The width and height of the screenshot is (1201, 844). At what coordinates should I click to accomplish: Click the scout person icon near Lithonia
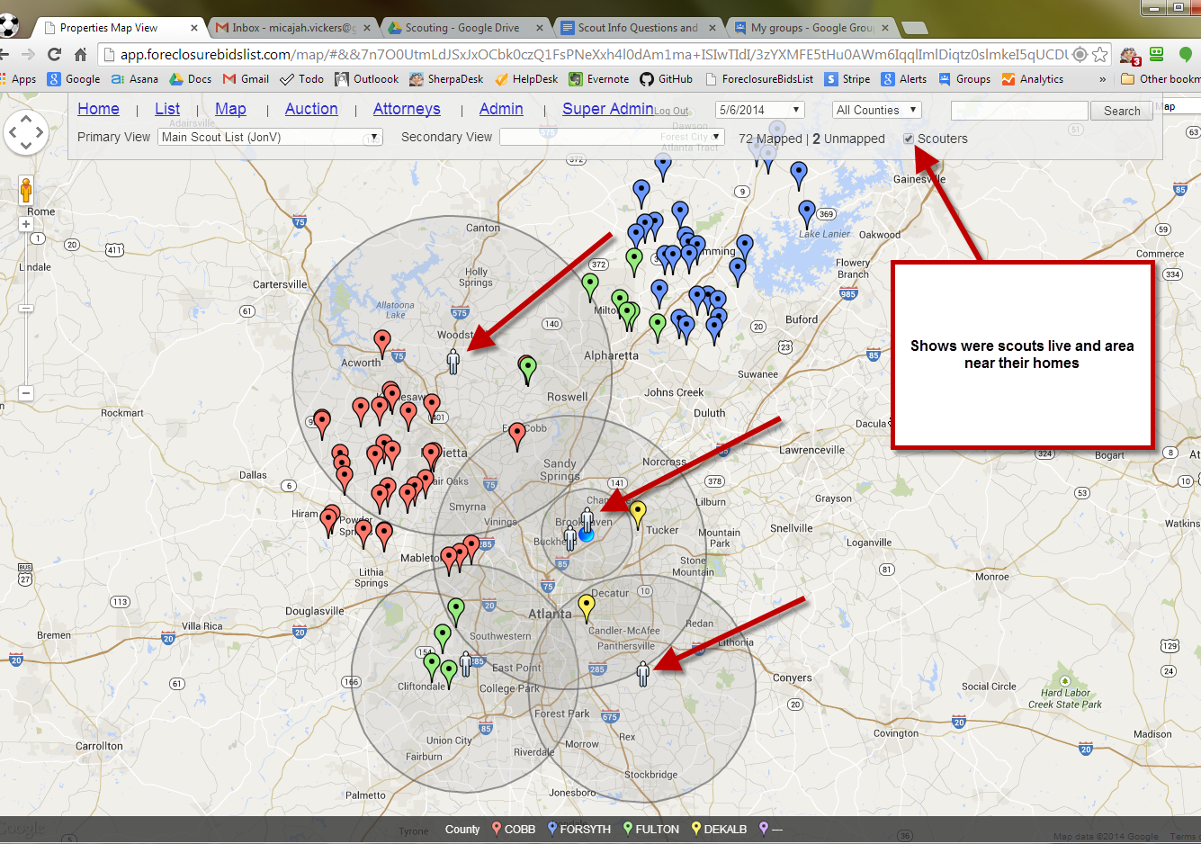[642, 673]
